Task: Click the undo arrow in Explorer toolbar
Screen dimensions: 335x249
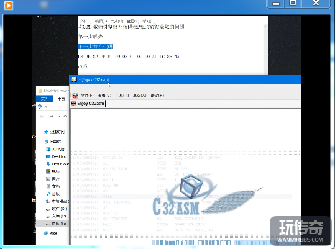Action: pos(40,106)
